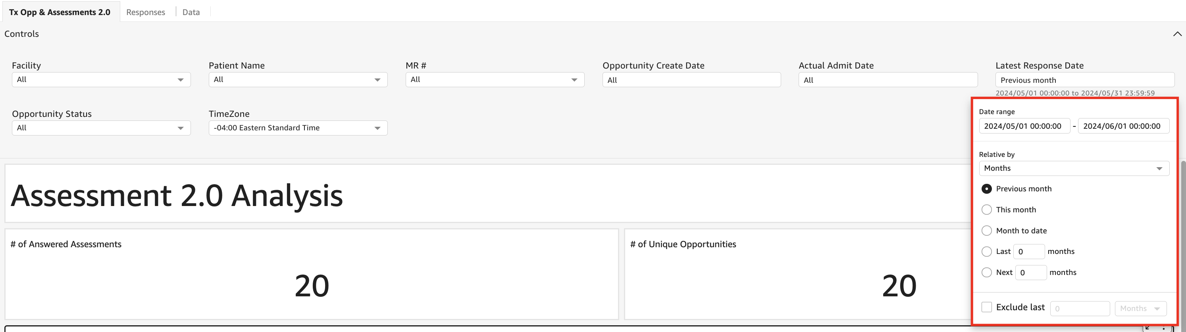1186x332 pixels.
Task: Select the Tx Opp & Assessments 2.0 tab
Action: click(x=60, y=12)
